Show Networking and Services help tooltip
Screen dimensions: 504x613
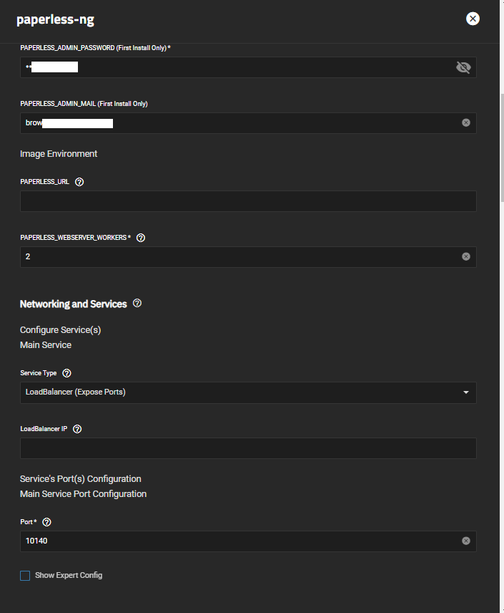[137, 303]
